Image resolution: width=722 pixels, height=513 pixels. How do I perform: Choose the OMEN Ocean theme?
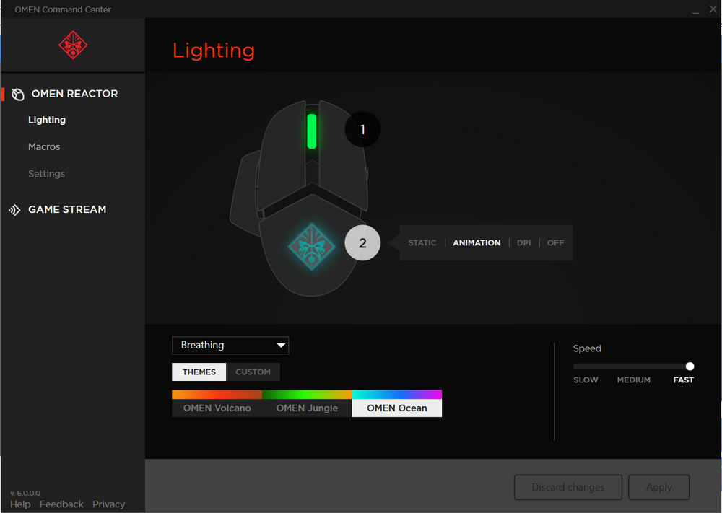coord(397,403)
